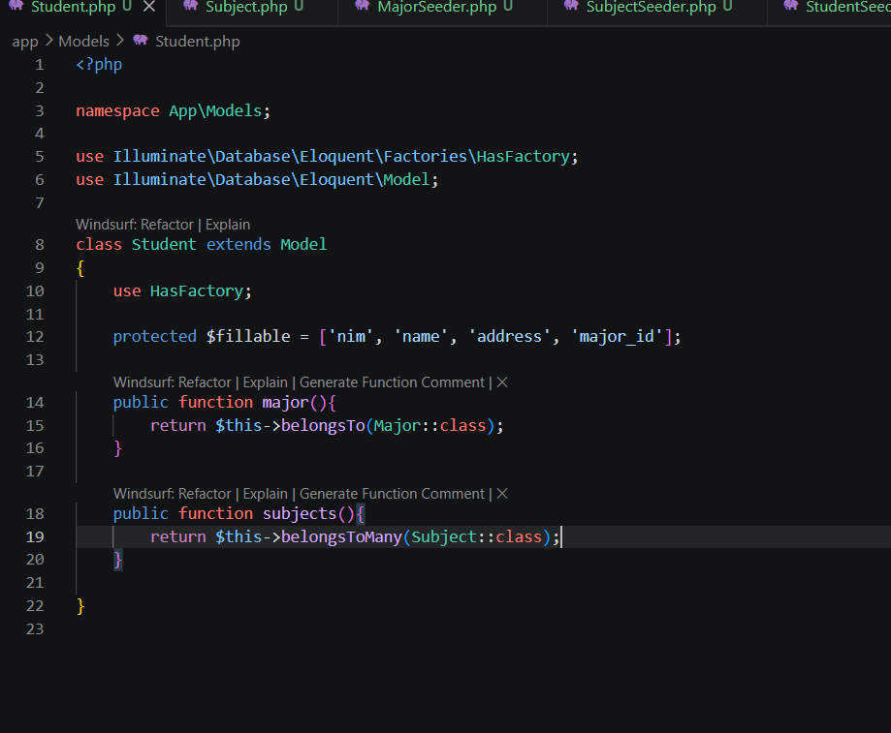891x733 pixels.
Task: Click Refactor above the subjects function
Action: [205, 494]
